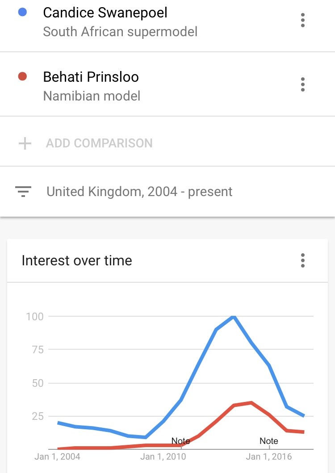Click the Note marker near Jan 1, 2016
This screenshot has height=473, width=335.
point(268,441)
